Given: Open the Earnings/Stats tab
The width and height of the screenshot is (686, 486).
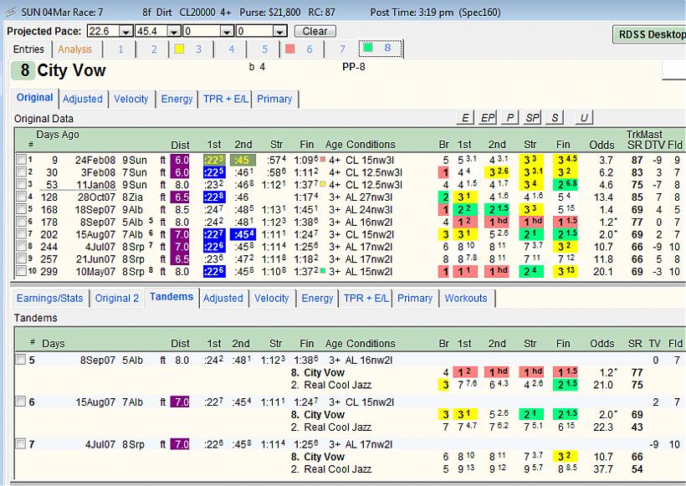Looking at the screenshot, I should click(49, 299).
